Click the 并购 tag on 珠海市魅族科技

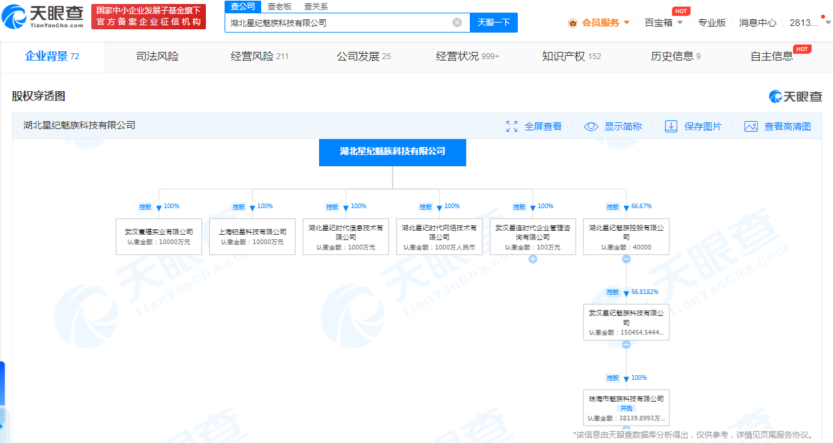(x=626, y=408)
